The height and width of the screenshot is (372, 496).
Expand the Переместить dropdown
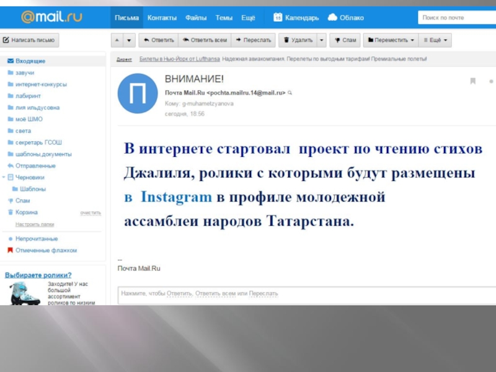point(391,40)
